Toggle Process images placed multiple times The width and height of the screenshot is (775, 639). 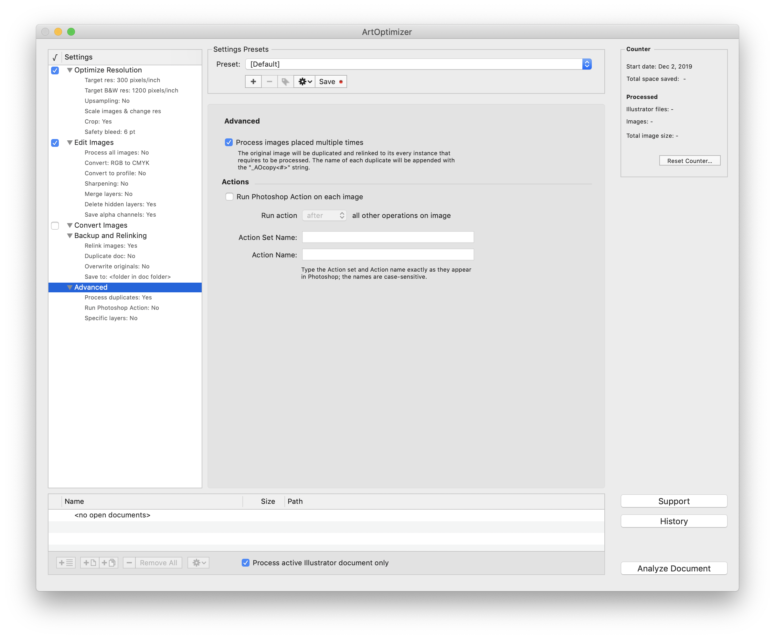tap(229, 143)
